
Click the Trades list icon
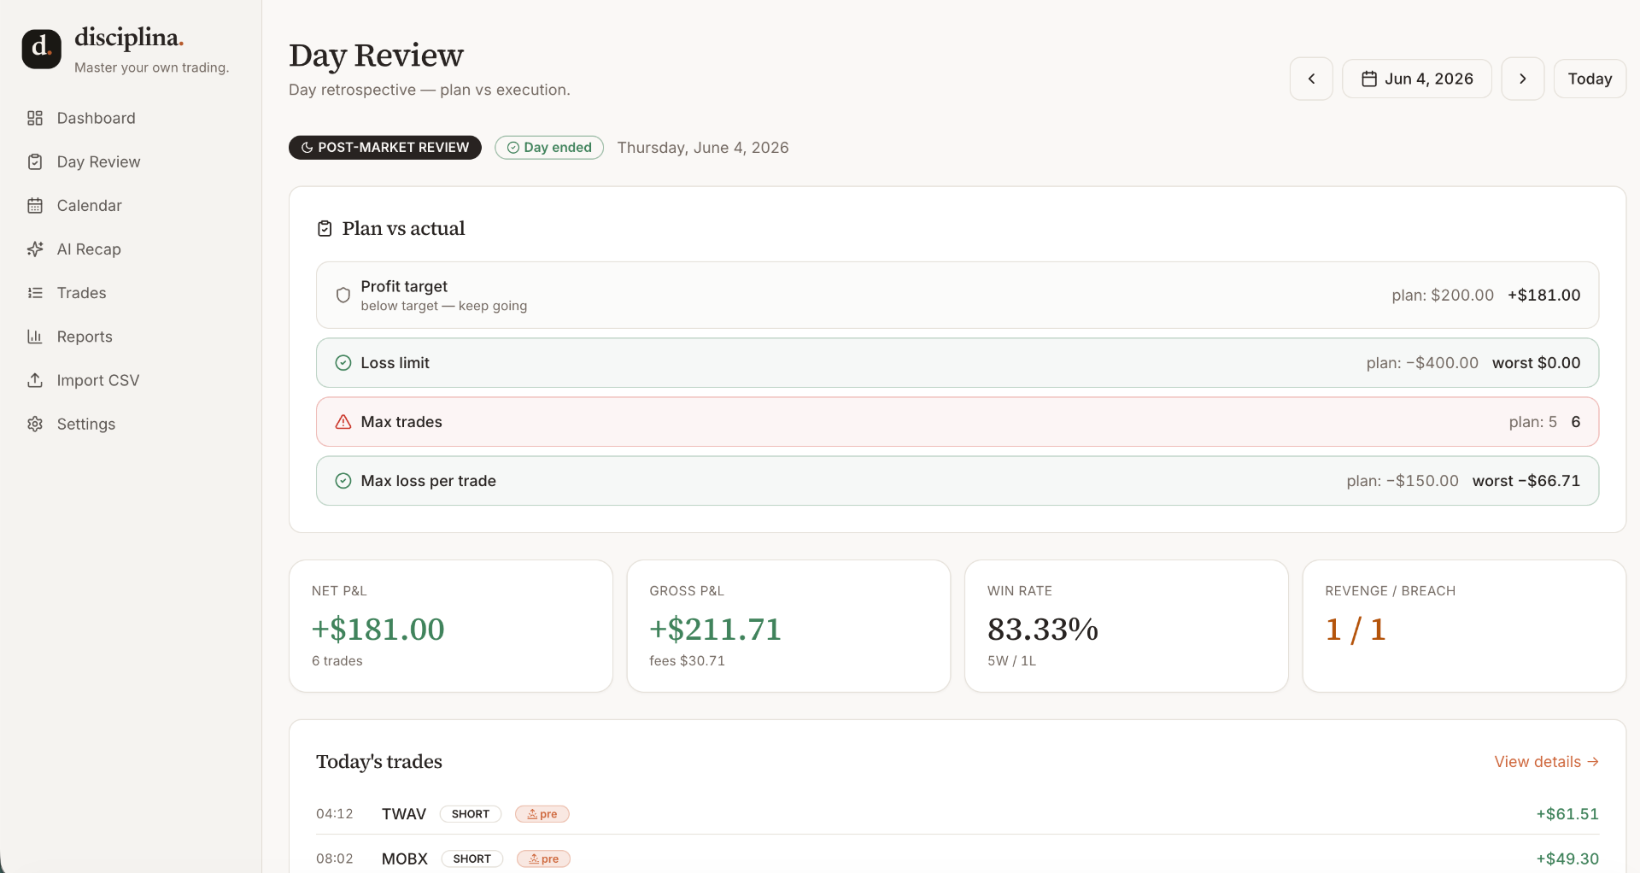click(x=35, y=293)
